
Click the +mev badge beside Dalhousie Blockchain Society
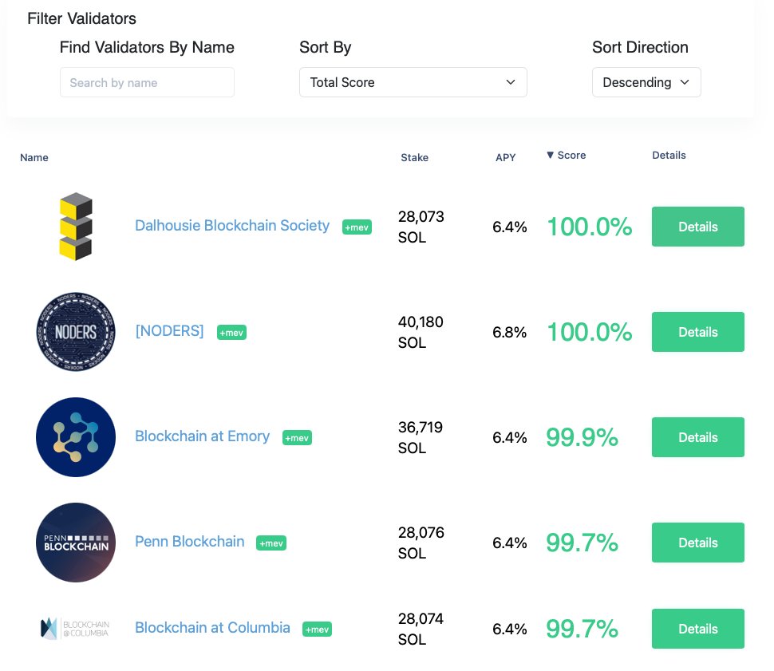pos(357,227)
